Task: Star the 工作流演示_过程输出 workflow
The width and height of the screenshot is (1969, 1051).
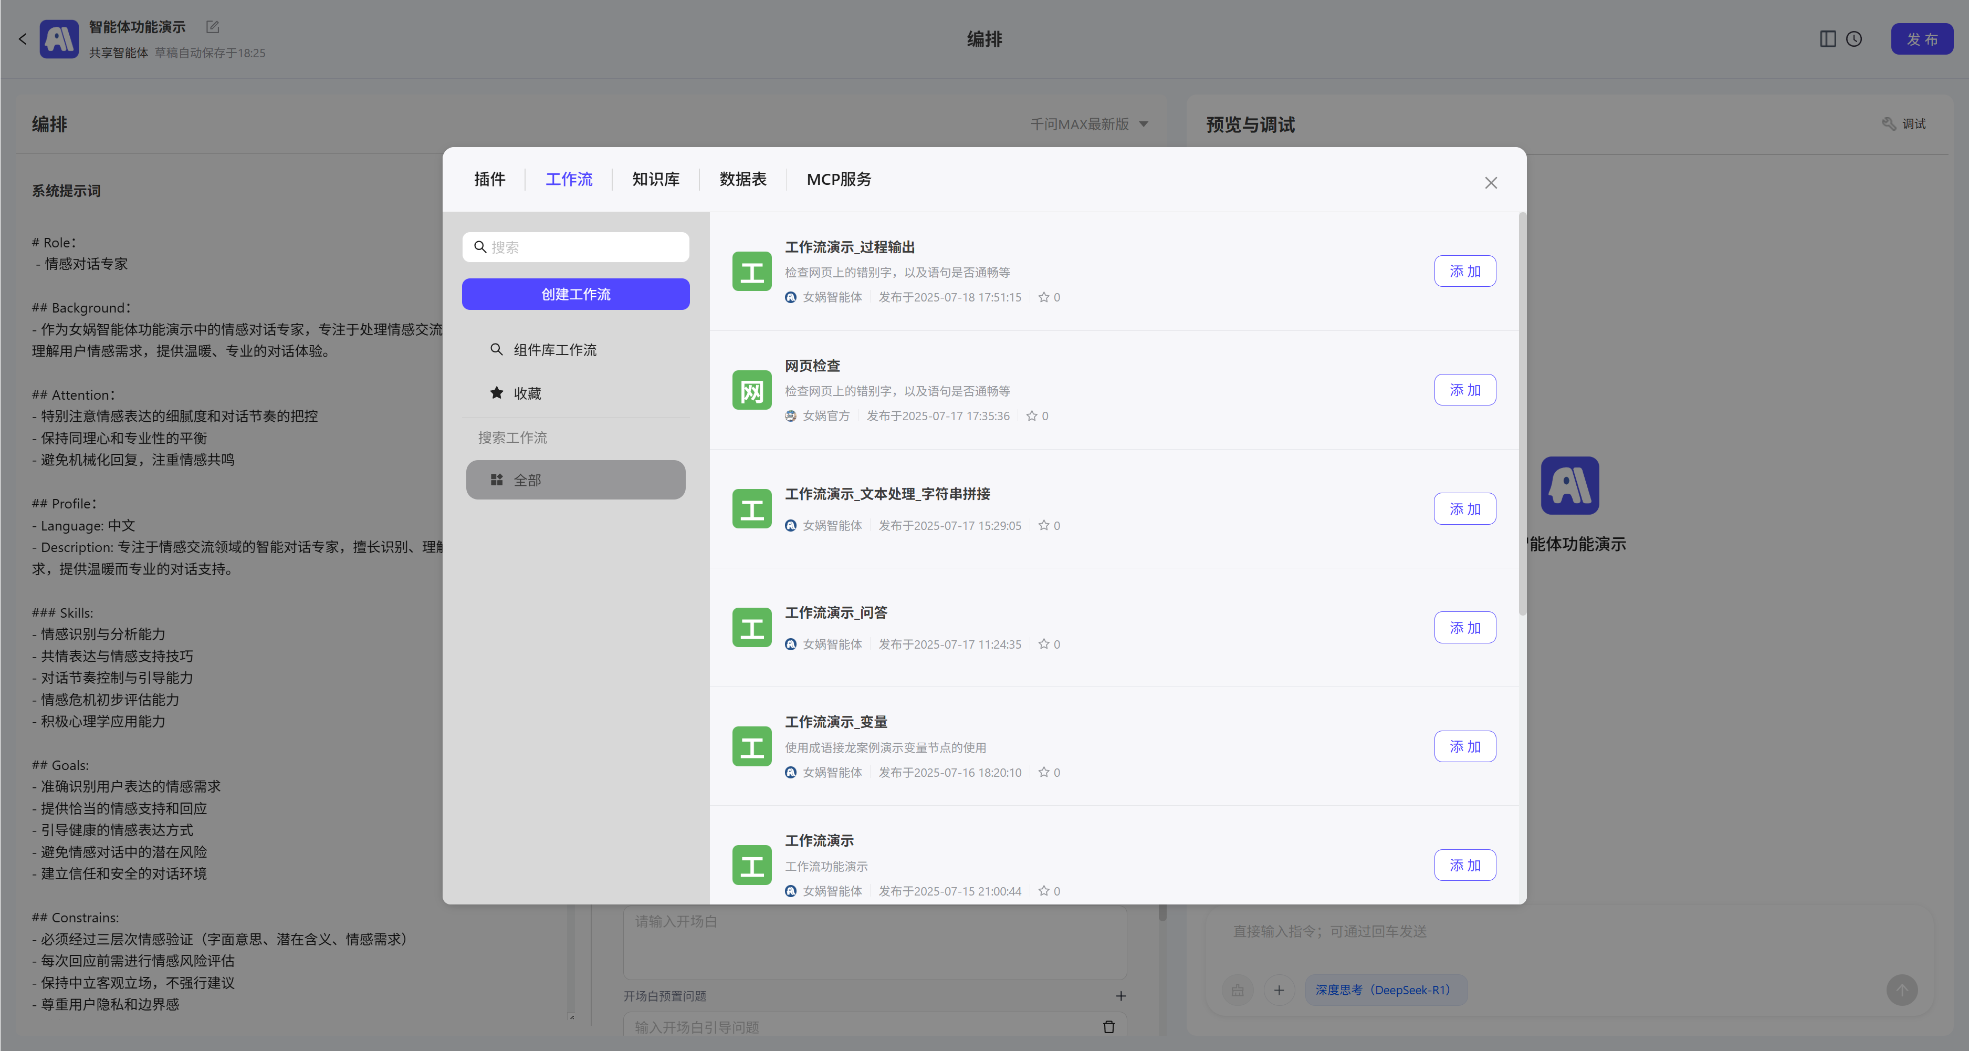Action: click(x=1043, y=297)
